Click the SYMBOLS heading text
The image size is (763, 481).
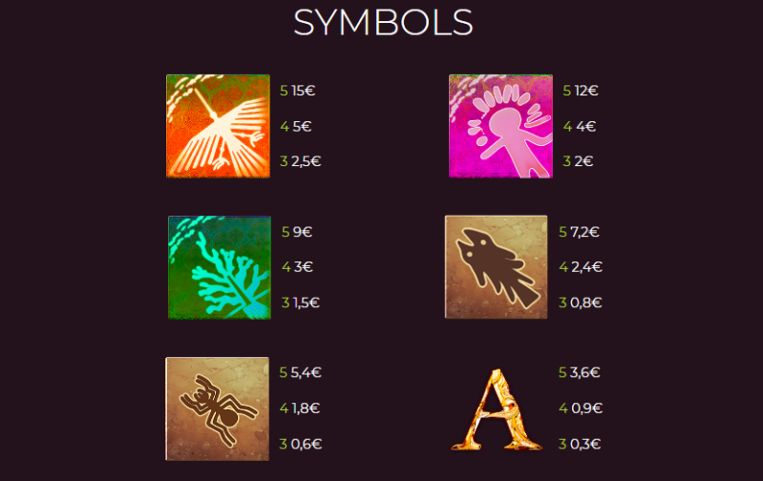tap(383, 22)
